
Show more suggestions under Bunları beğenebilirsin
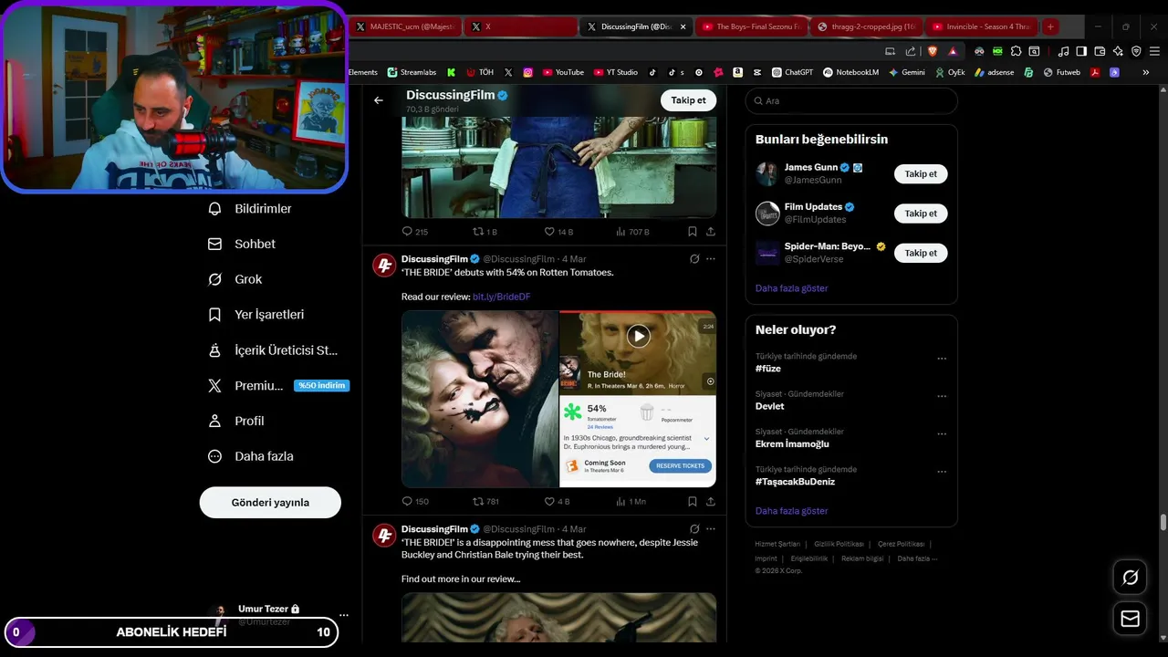tap(791, 288)
